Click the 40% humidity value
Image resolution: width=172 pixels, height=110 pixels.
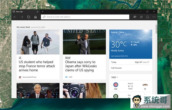click(x=135, y=45)
